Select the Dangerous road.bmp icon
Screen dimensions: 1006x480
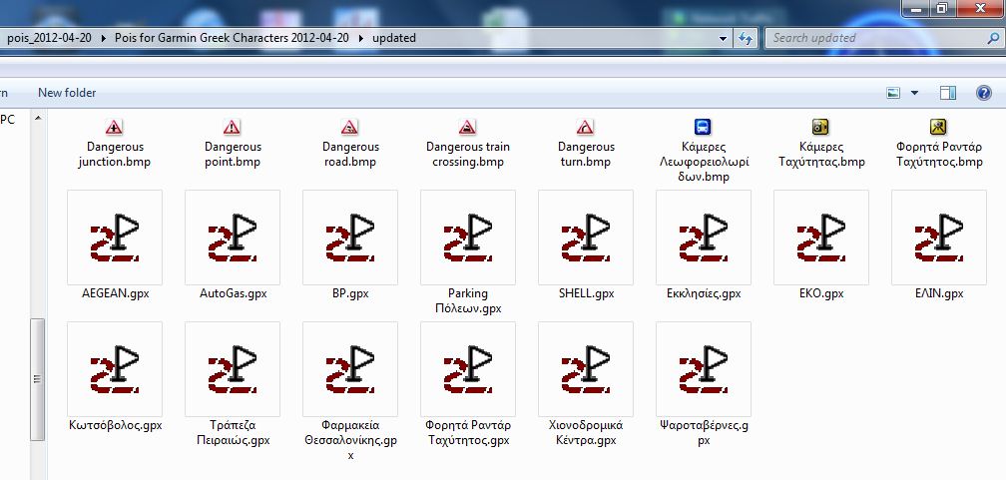tap(349, 127)
